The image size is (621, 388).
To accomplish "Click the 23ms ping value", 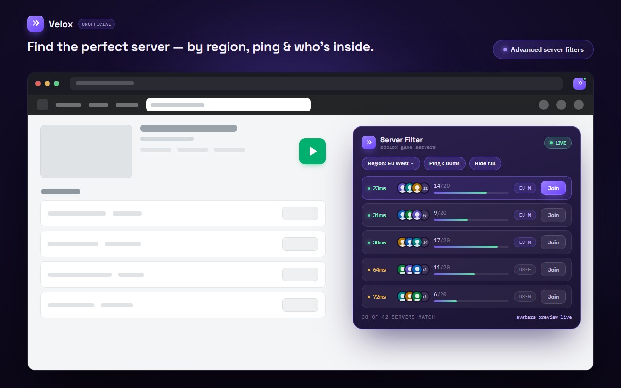I will 379,188.
